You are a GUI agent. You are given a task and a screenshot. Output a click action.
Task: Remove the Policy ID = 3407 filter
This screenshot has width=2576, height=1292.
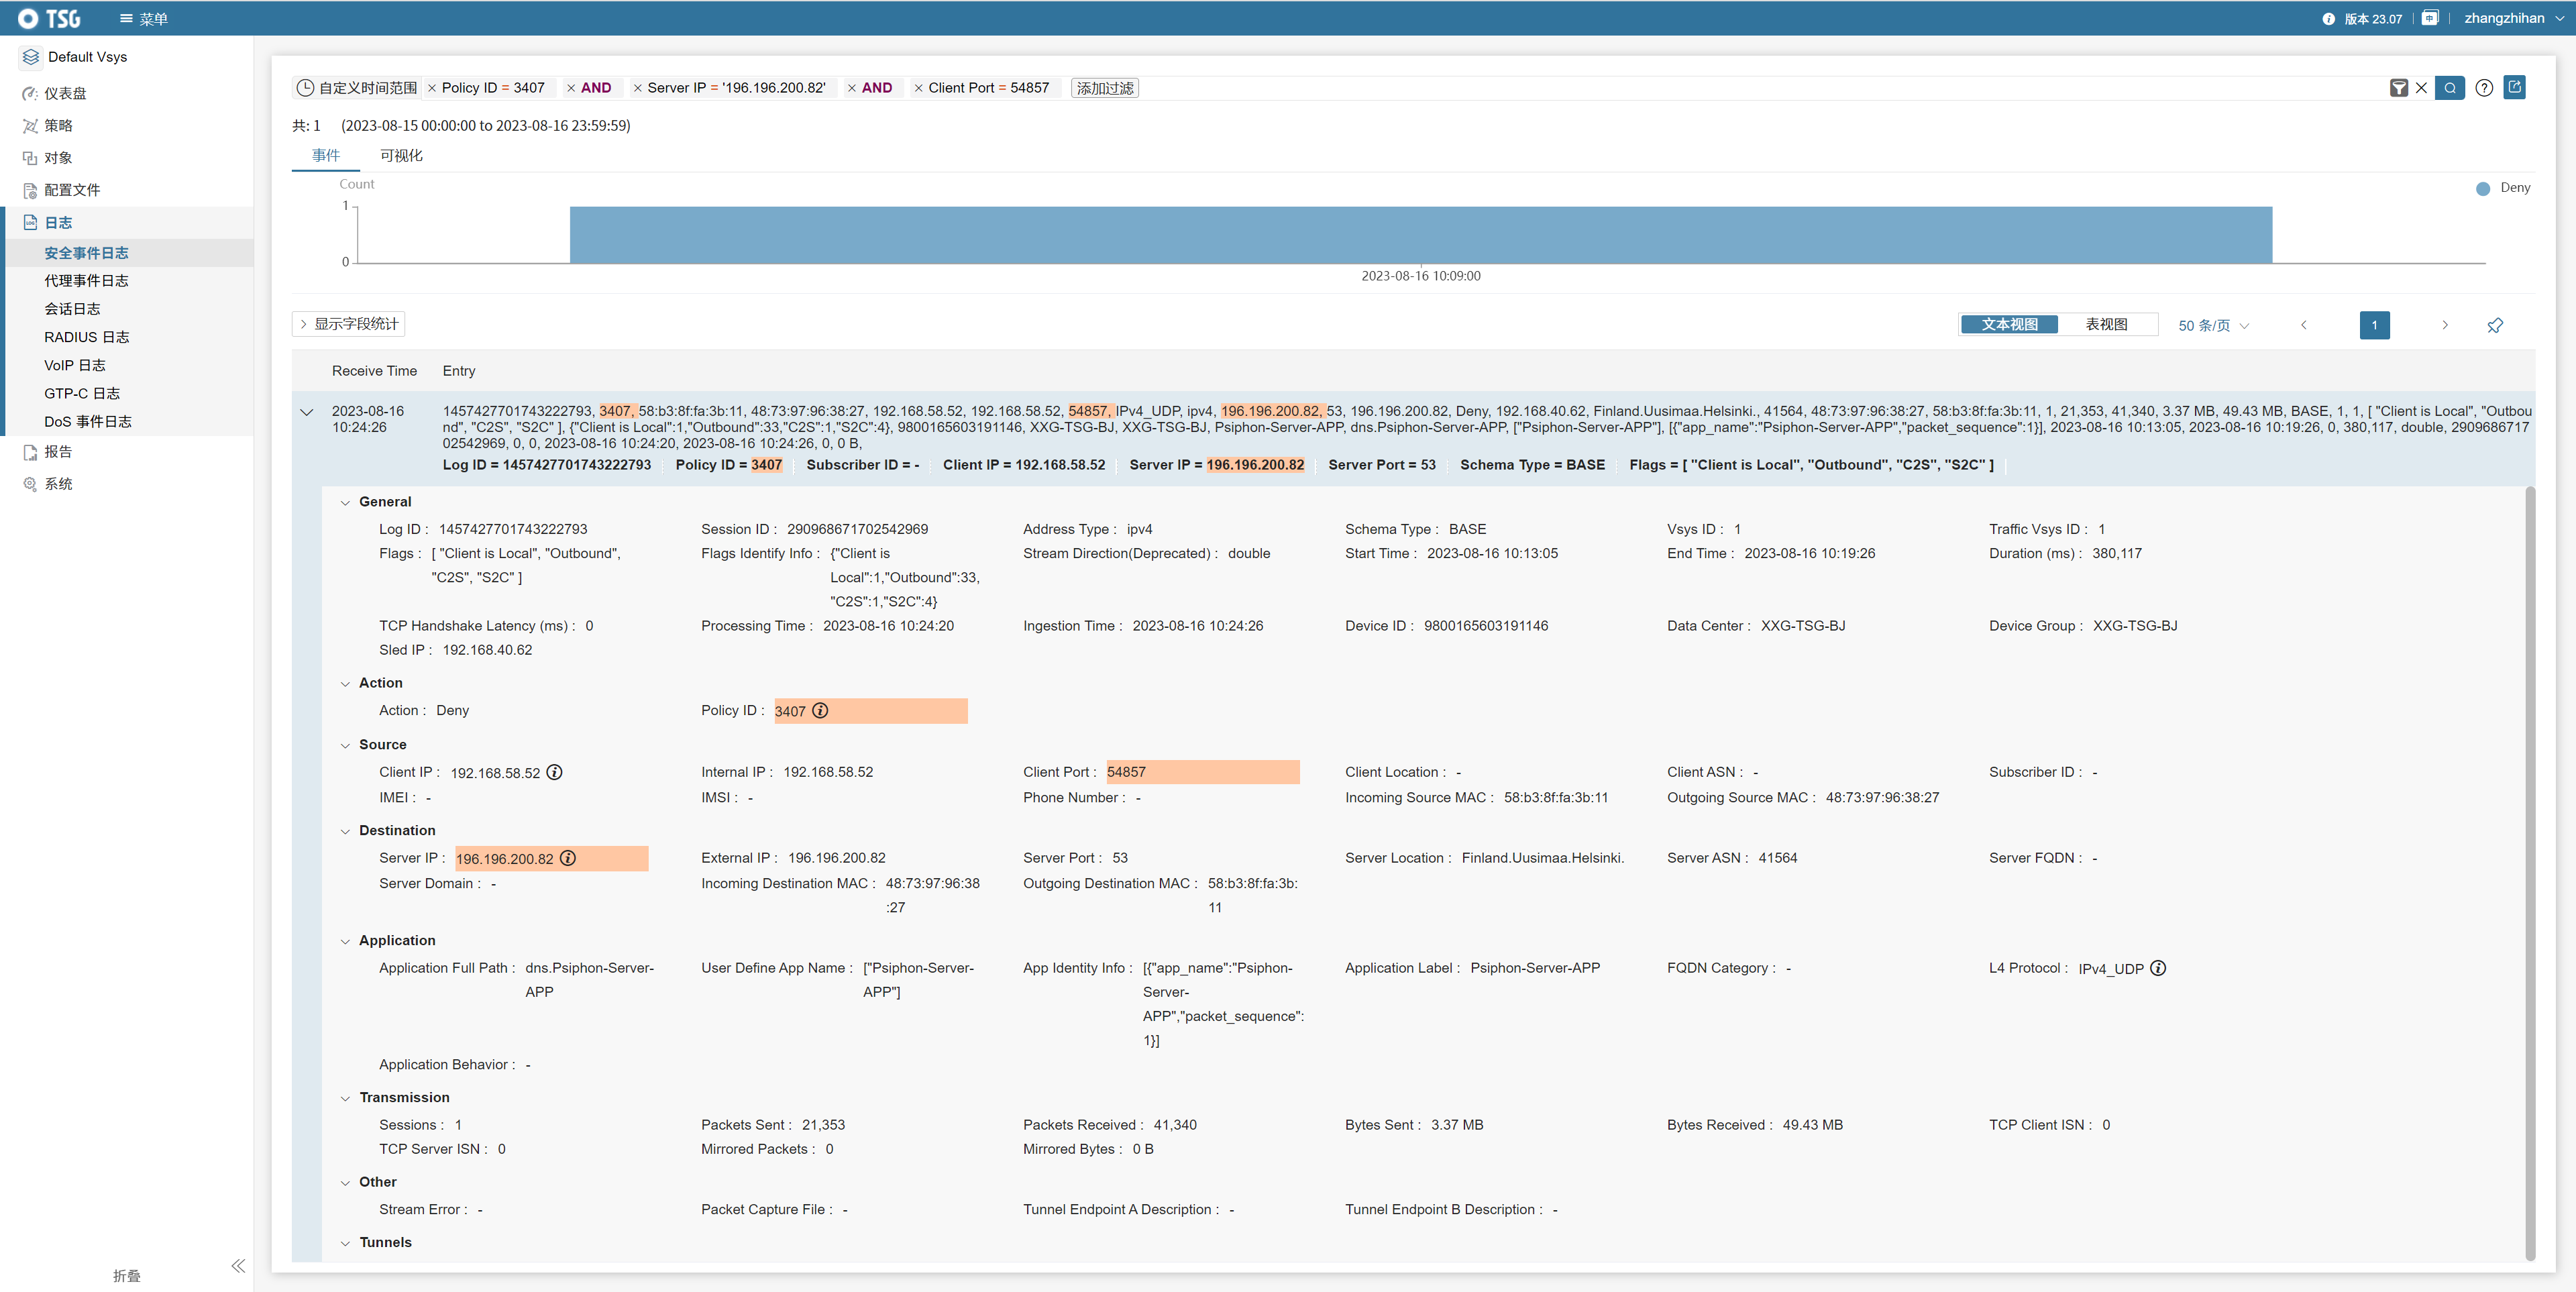coord(432,88)
